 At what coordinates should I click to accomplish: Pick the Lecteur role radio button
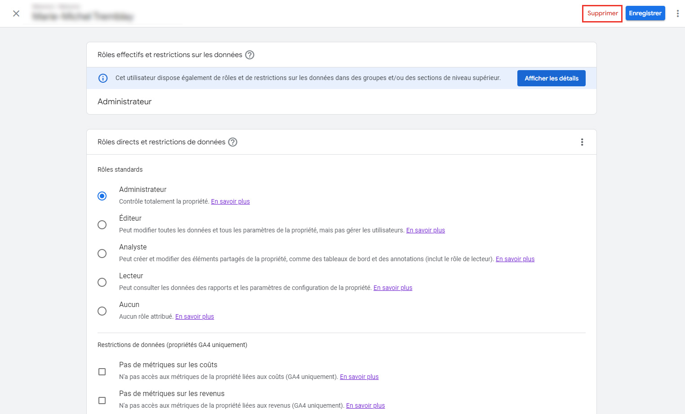102,282
